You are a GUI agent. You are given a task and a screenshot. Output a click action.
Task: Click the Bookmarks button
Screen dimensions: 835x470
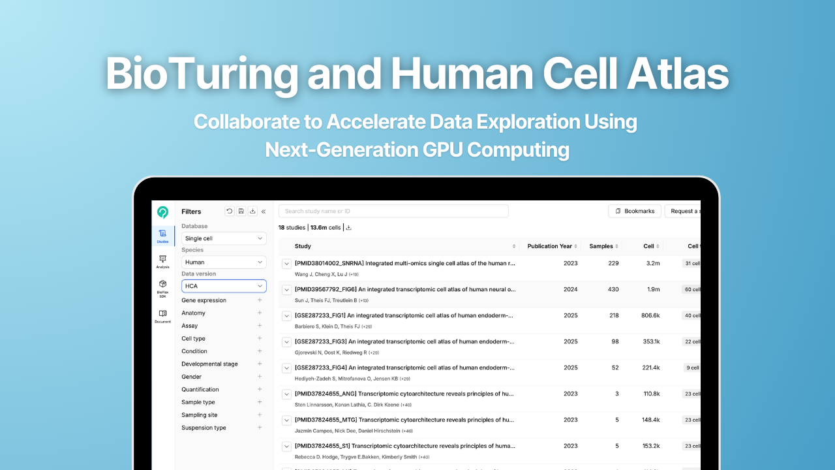tap(635, 211)
